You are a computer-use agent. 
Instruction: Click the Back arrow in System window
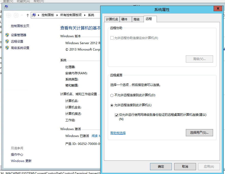pyautogui.click(x=9, y=15)
